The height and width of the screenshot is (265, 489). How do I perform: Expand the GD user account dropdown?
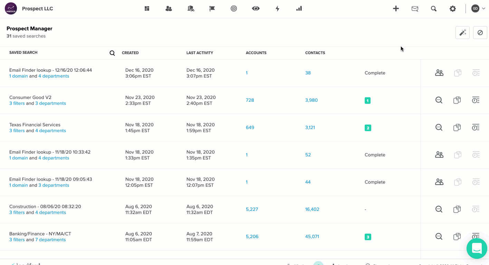click(479, 9)
